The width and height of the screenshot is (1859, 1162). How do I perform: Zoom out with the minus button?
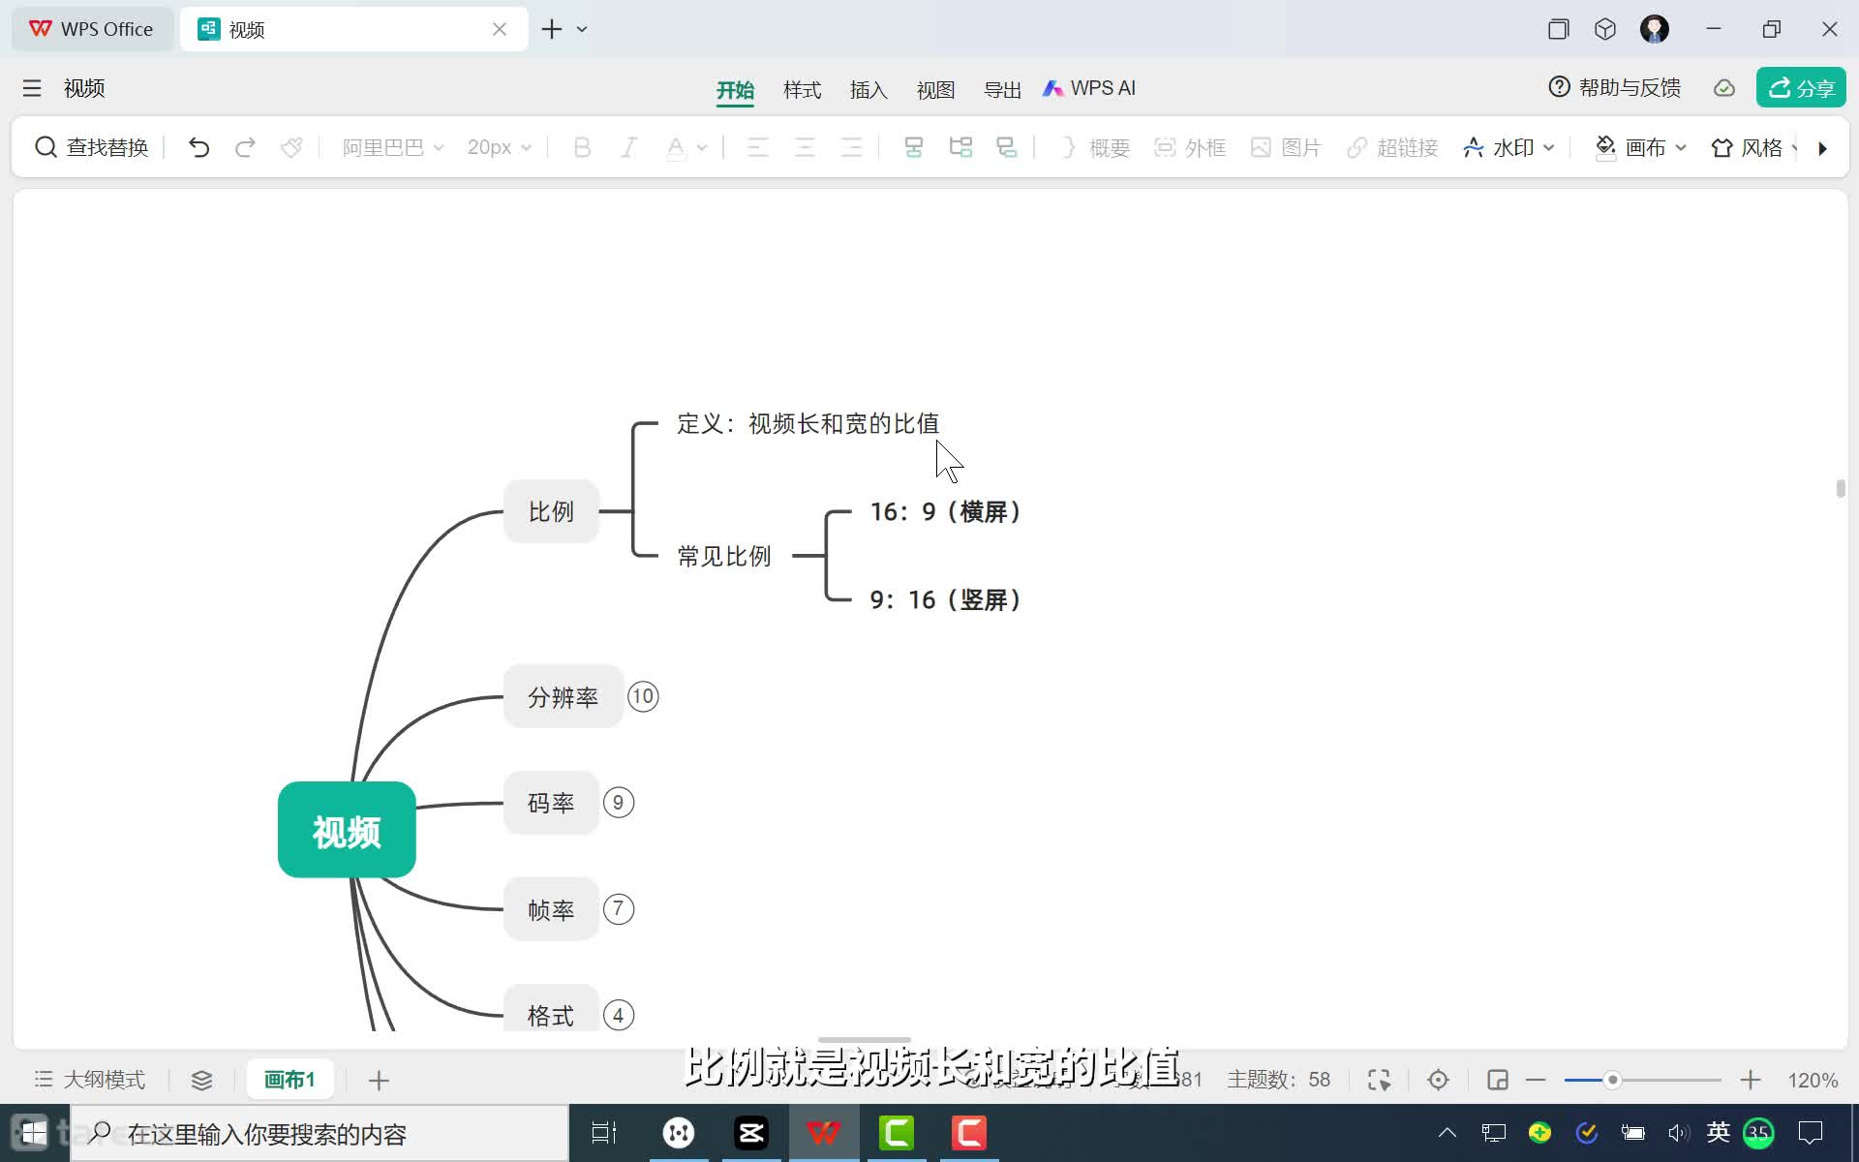(x=1536, y=1080)
